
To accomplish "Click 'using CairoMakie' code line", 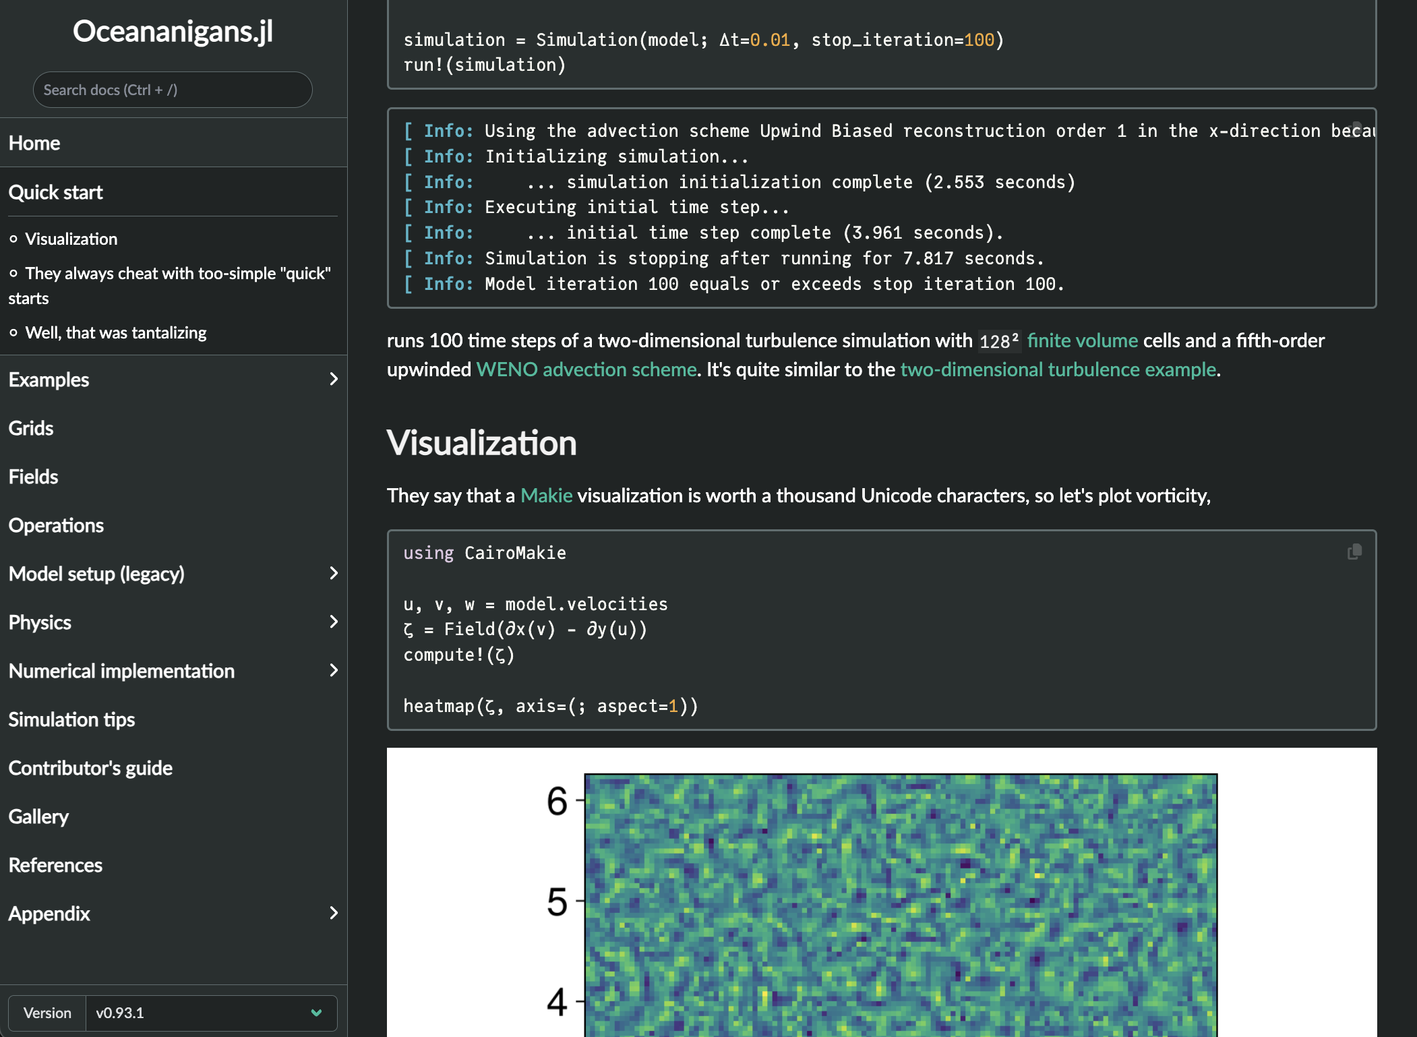I will 485,553.
